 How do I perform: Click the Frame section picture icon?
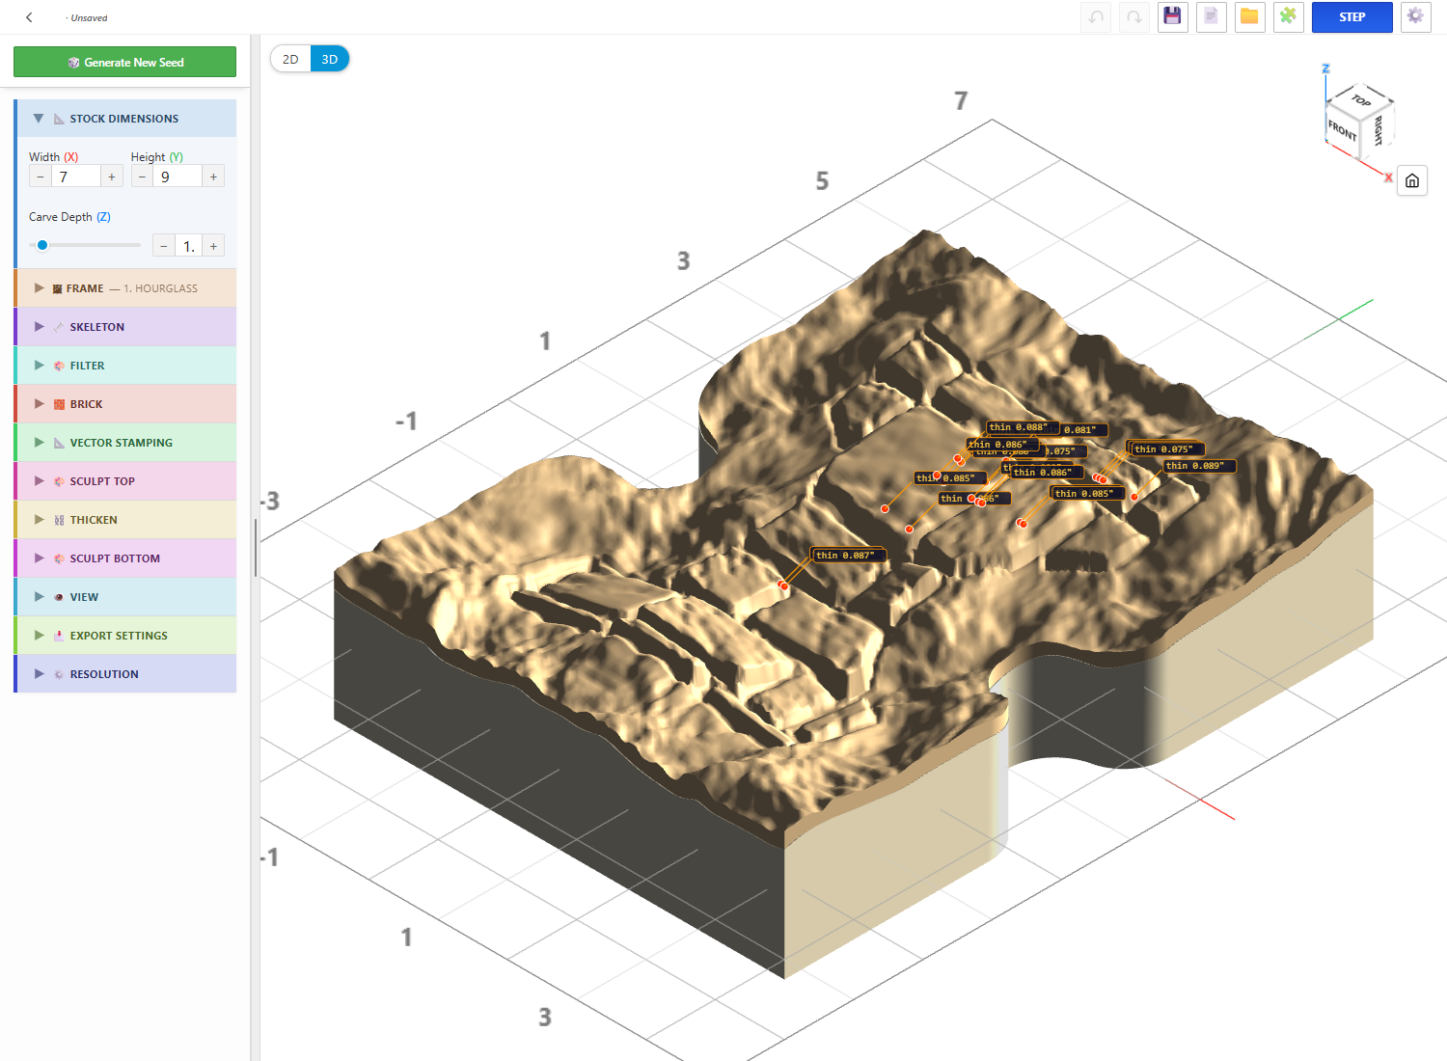coord(57,288)
